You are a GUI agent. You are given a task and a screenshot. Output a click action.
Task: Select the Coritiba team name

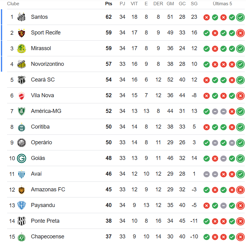pyautogui.click(x=40, y=127)
